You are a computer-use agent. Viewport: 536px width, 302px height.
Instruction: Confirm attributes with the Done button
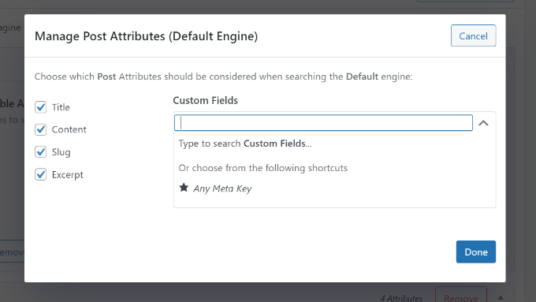(x=476, y=252)
